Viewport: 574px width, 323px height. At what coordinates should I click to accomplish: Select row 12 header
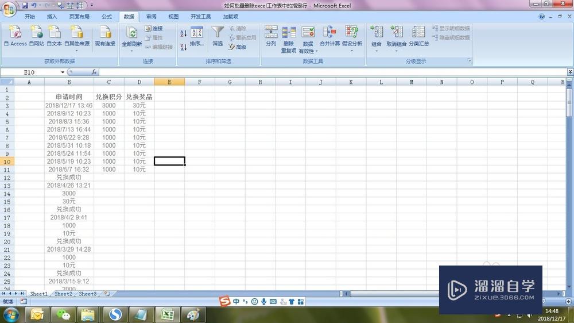click(x=7, y=178)
